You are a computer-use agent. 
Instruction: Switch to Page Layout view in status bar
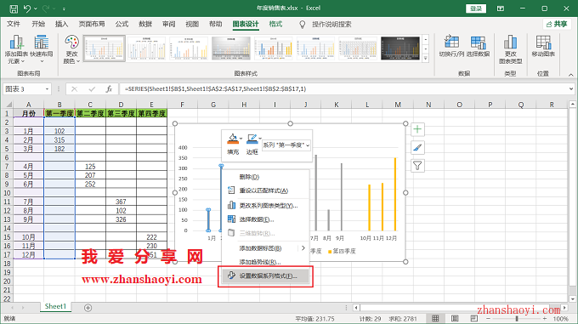pos(455,318)
